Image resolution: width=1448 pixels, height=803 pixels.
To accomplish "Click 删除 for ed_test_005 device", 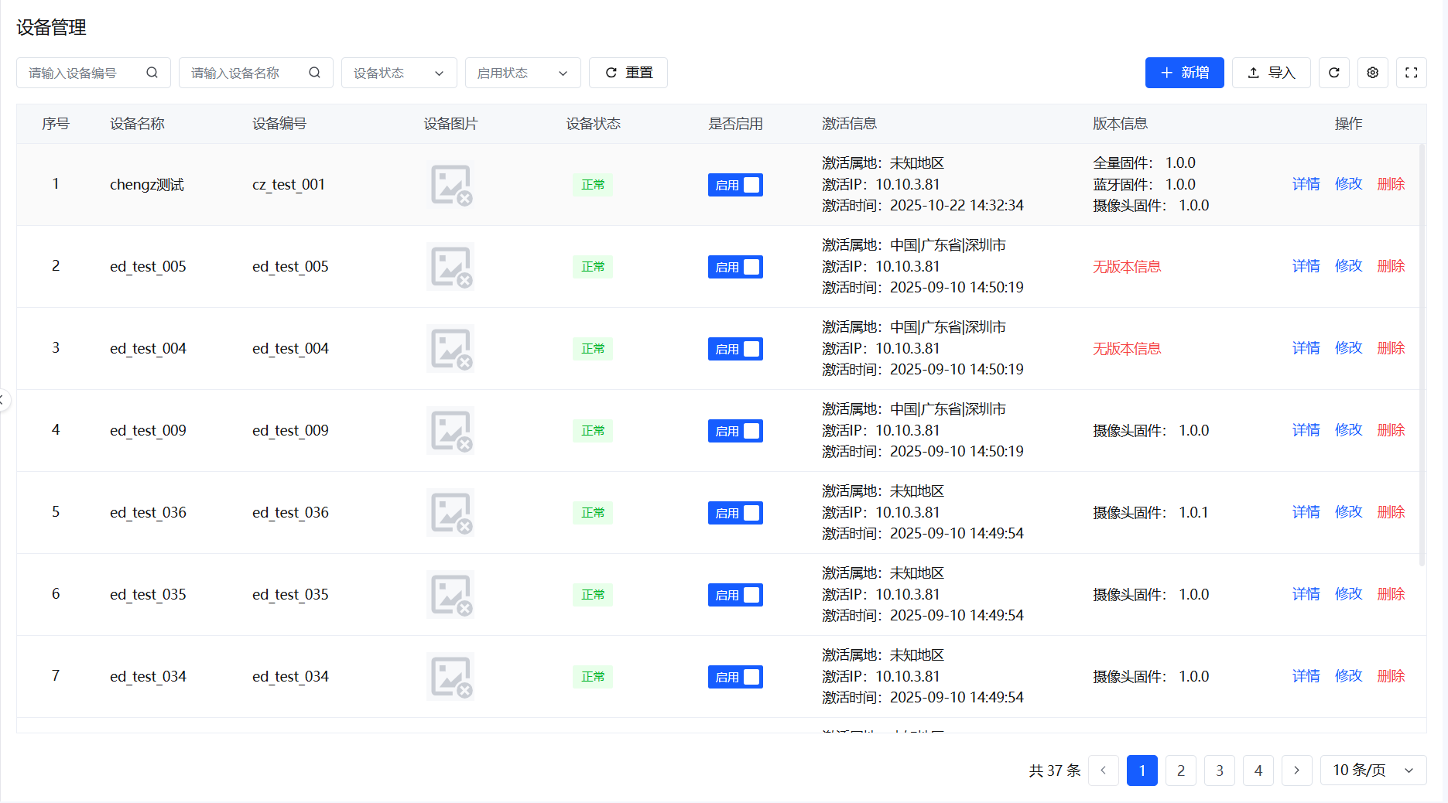I will tap(1391, 266).
